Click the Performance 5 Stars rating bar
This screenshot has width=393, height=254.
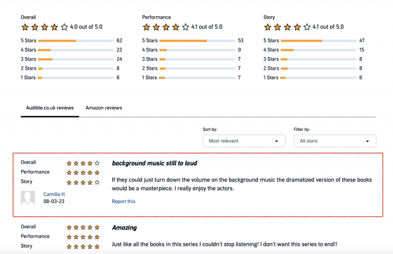click(x=197, y=41)
